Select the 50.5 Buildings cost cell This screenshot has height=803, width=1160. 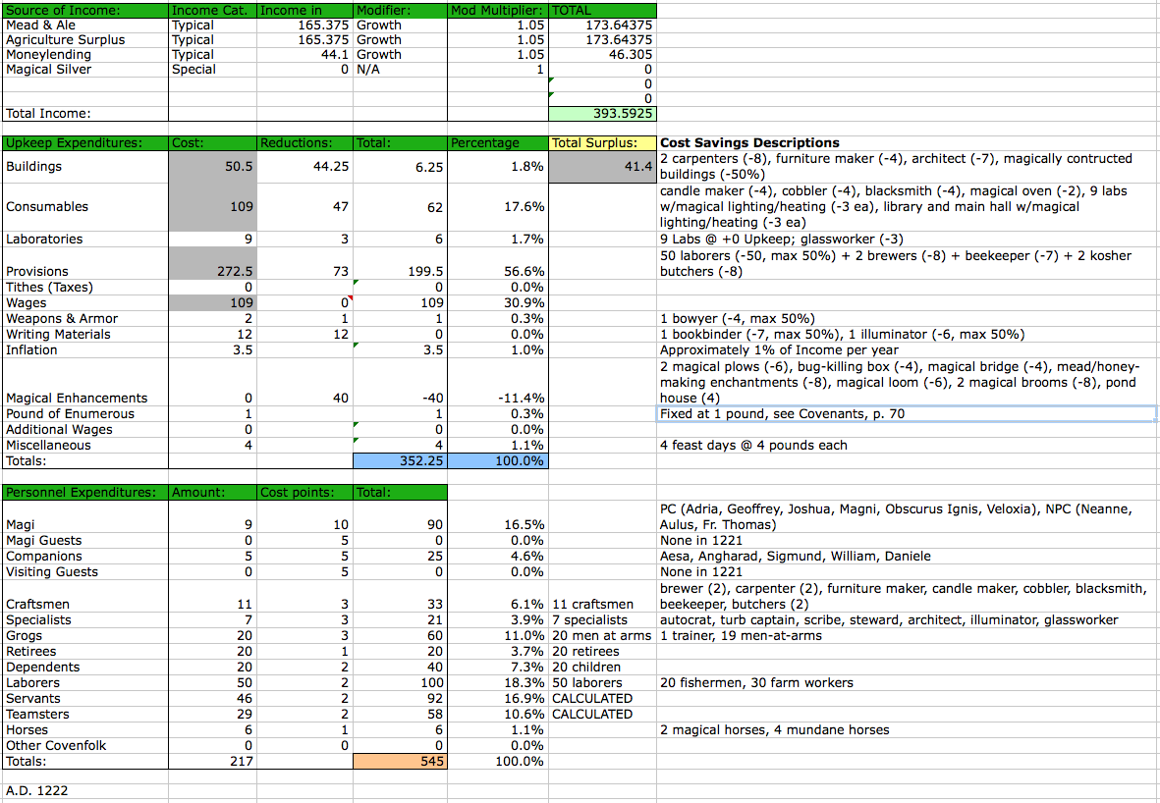click(x=213, y=167)
